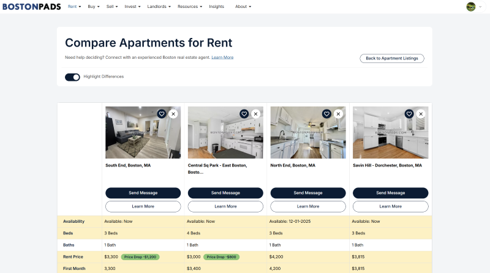Favorite the North End apartment heart icon
Image resolution: width=490 pixels, height=273 pixels.
pyautogui.click(x=326, y=114)
